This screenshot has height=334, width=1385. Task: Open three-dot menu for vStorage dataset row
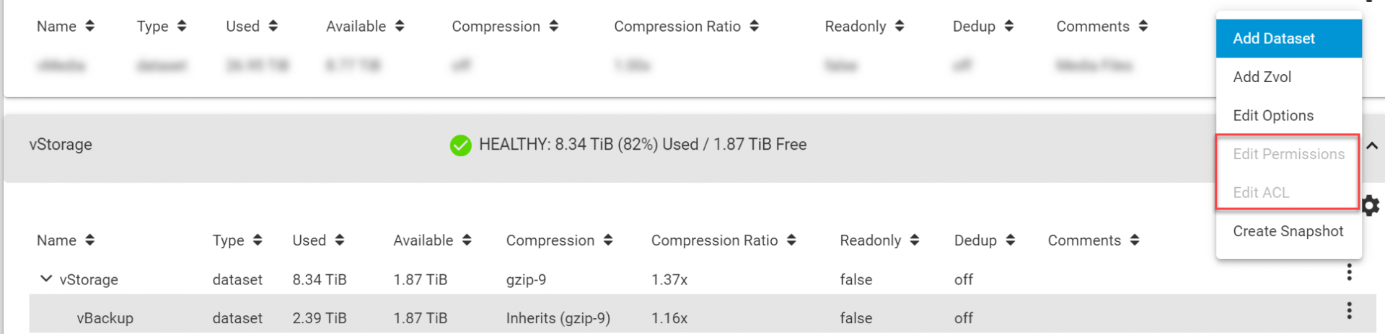1349,272
